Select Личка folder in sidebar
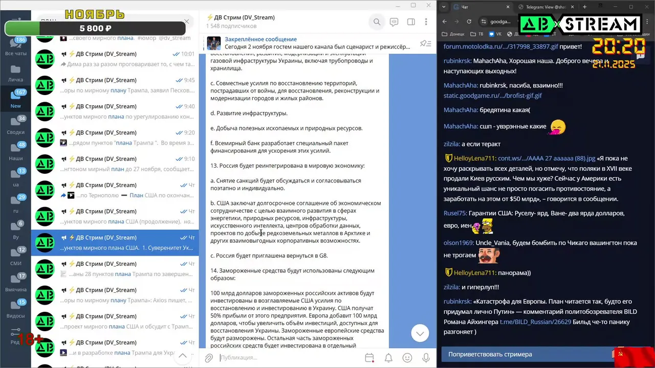The width and height of the screenshot is (655, 368). [15, 73]
